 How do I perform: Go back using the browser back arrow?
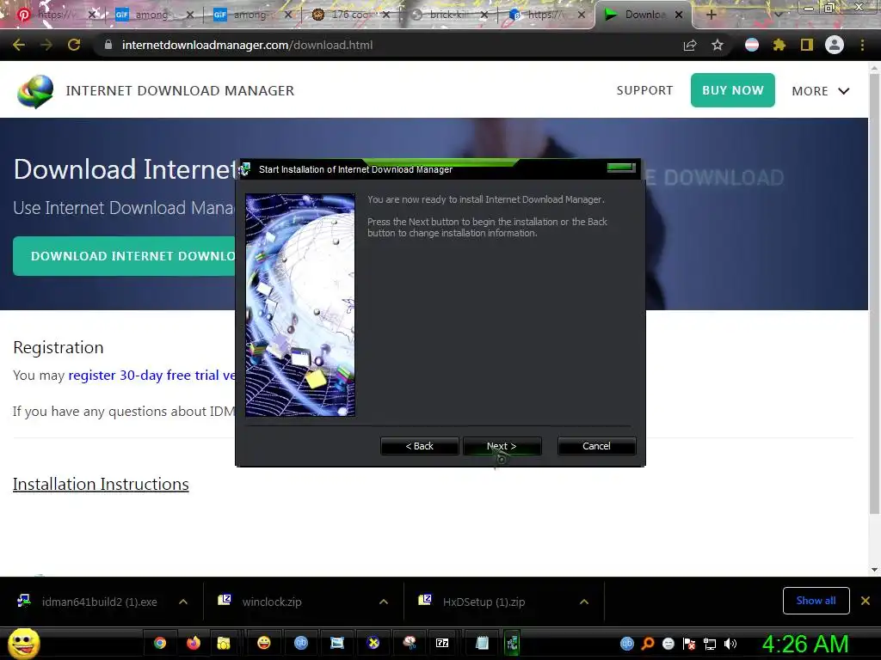pos(19,45)
